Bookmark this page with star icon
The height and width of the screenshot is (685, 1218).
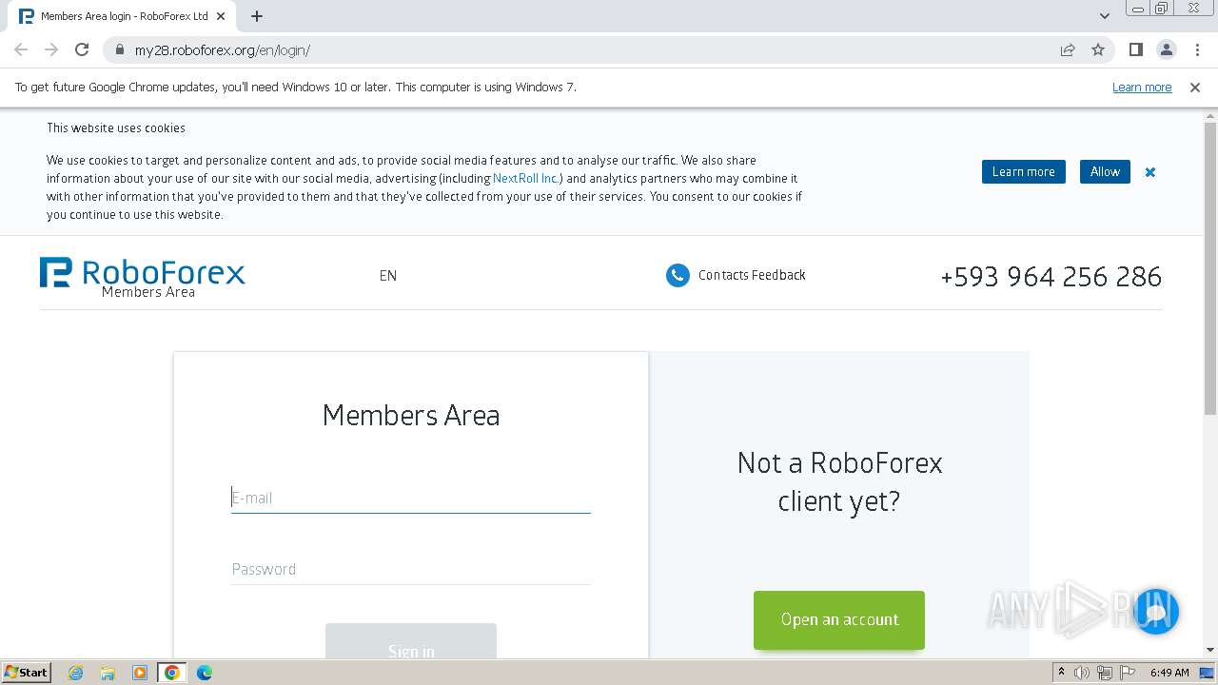coord(1098,49)
